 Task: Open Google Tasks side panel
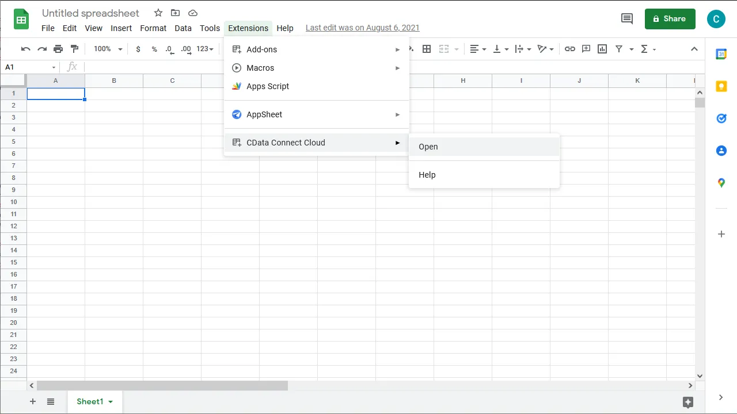[x=721, y=118]
